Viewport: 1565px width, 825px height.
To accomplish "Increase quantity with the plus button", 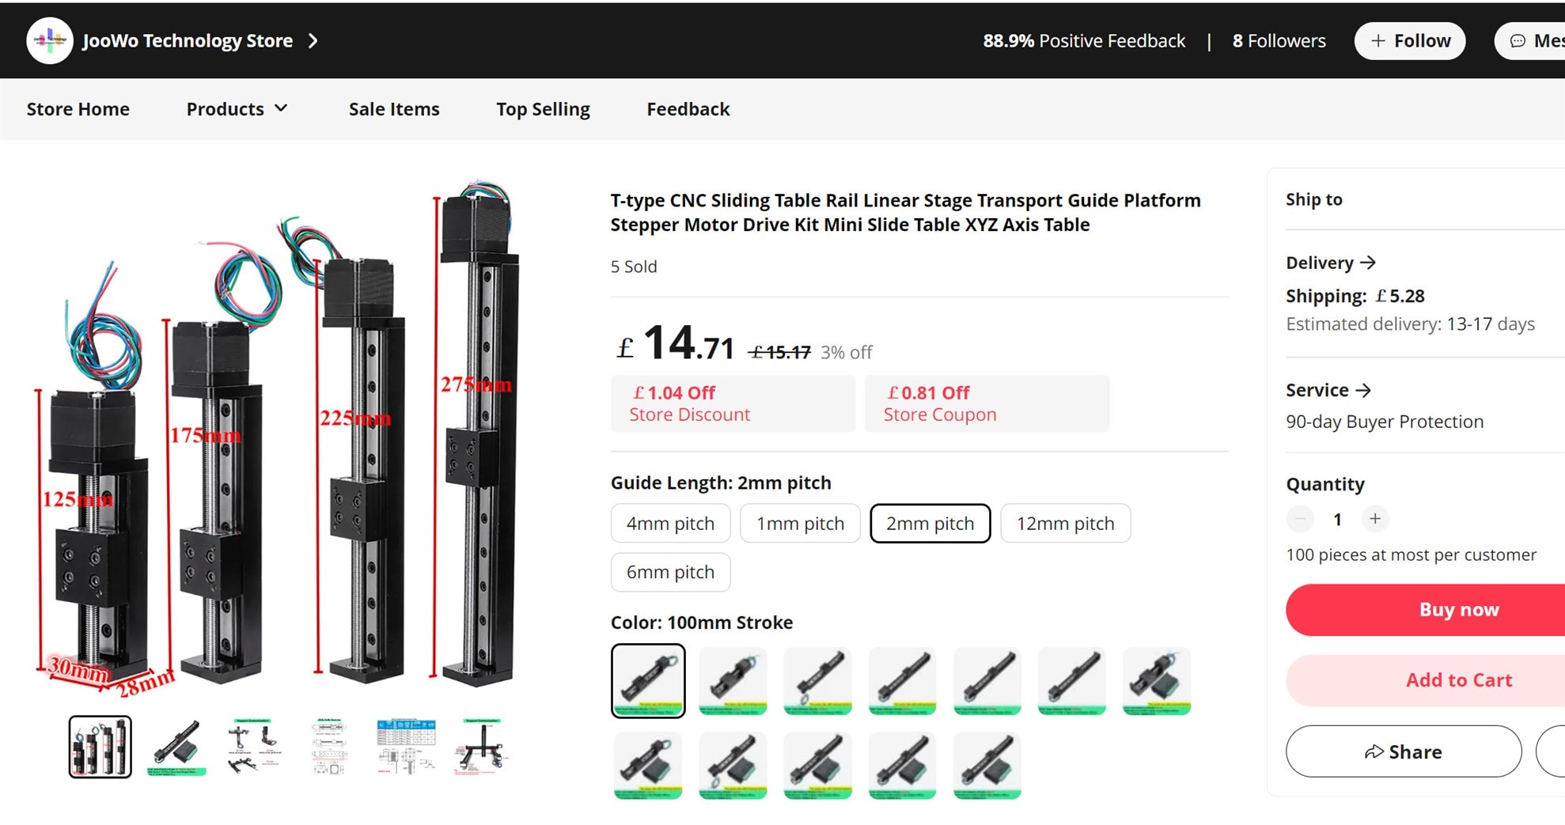I will coord(1375,519).
